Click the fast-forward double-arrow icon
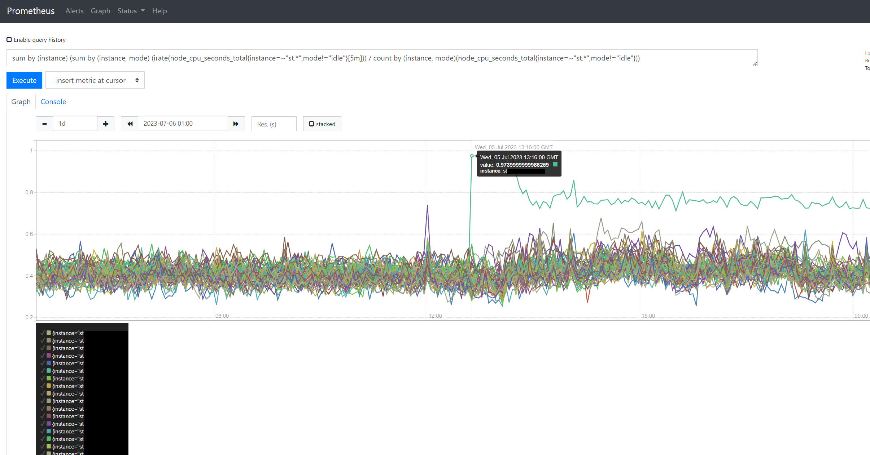The width and height of the screenshot is (870, 455). (x=236, y=124)
